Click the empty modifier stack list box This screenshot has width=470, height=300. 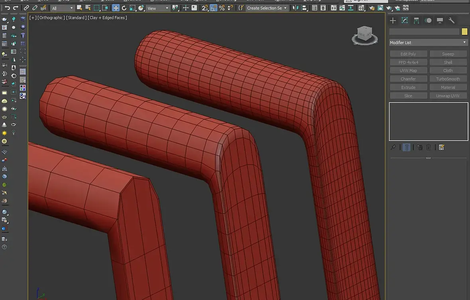coord(428,122)
